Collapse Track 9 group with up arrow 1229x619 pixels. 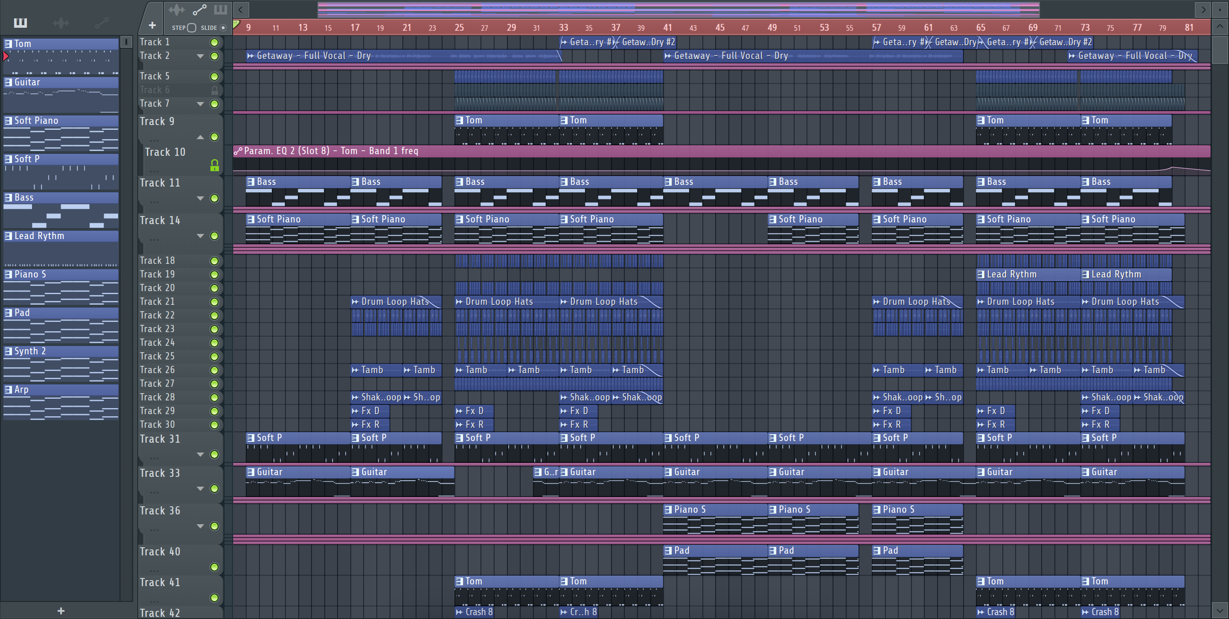click(x=201, y=137)
